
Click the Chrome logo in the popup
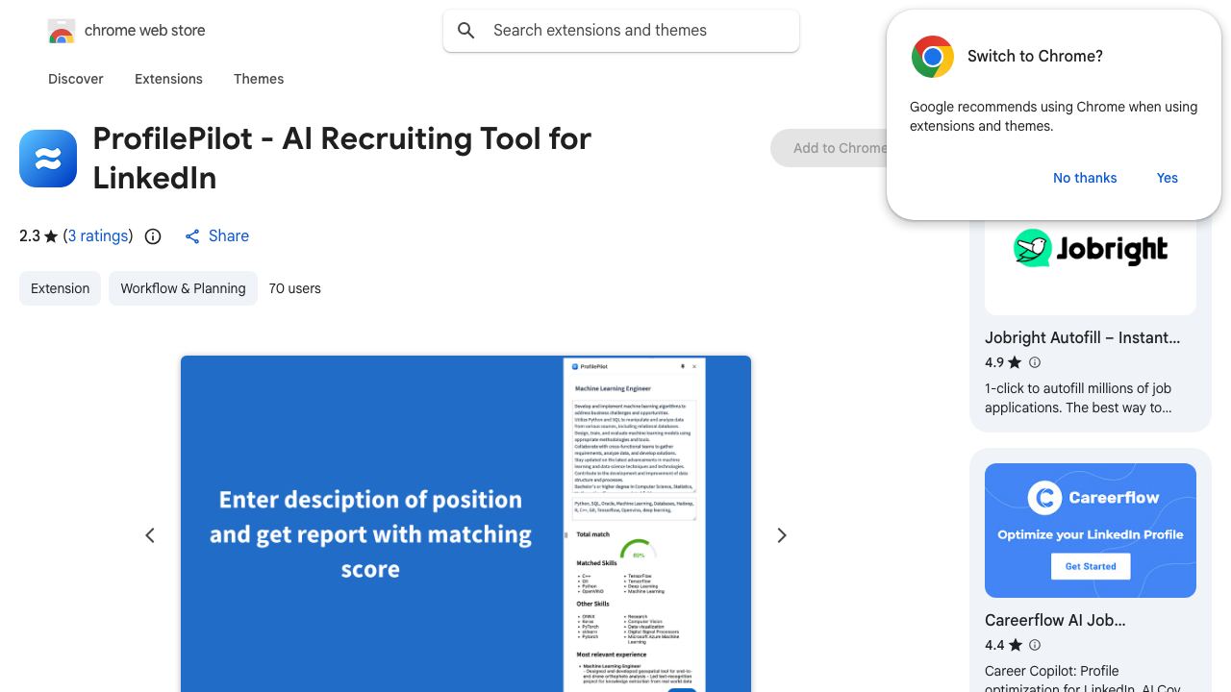click(x=933, y=57)
